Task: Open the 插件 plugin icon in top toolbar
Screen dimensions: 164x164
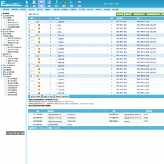Action: [64, 4]
